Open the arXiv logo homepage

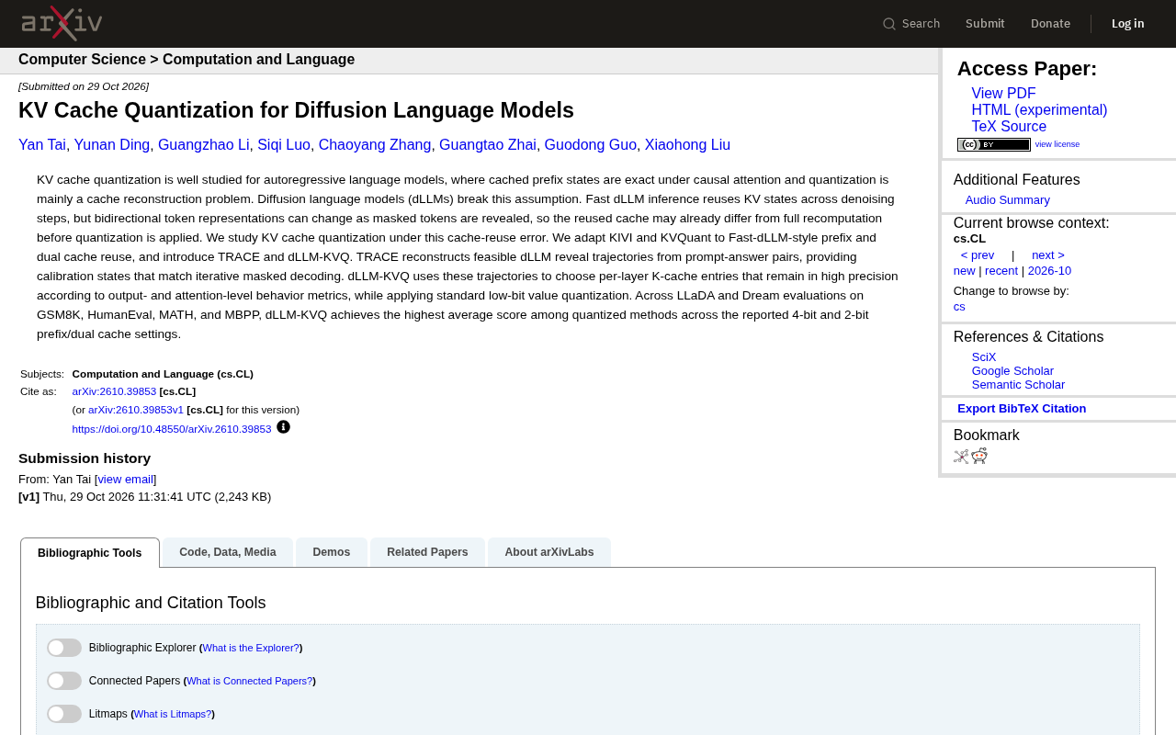coord(62,23)
